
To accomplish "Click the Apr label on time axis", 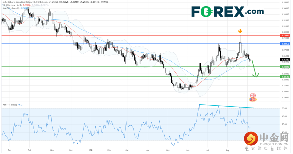I will (148, 150).
